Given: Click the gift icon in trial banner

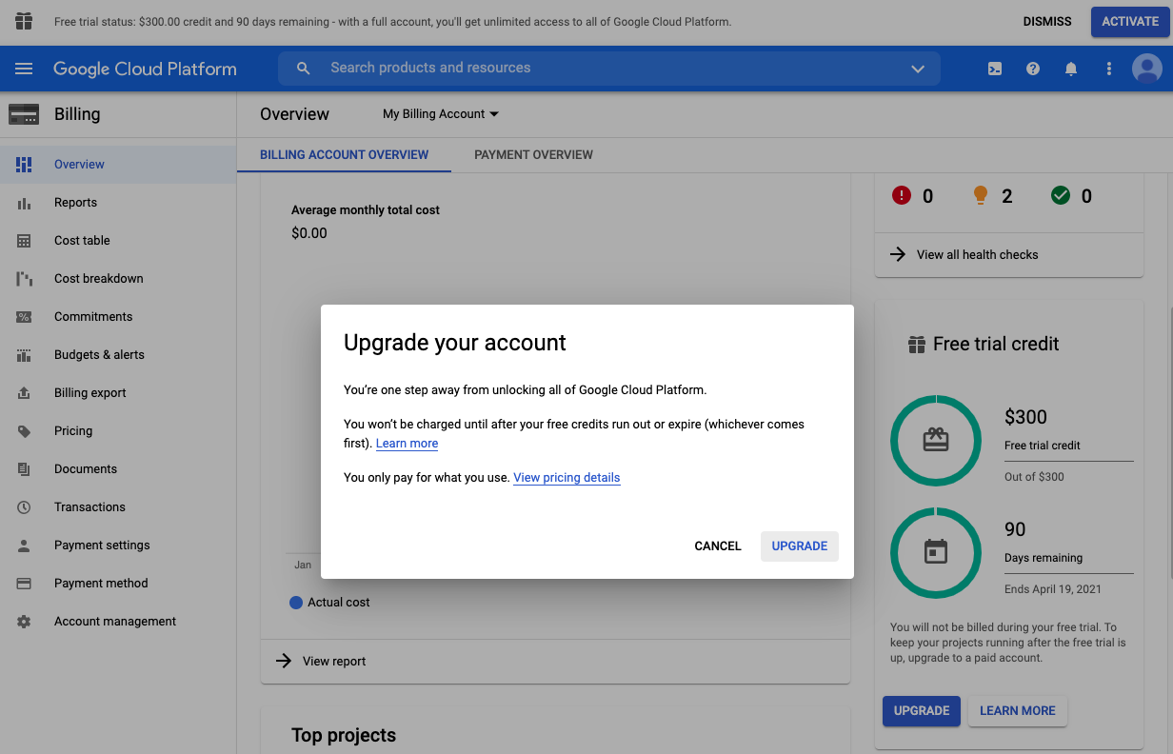Looking at the screenshot, I should click(x=24, y=21).
